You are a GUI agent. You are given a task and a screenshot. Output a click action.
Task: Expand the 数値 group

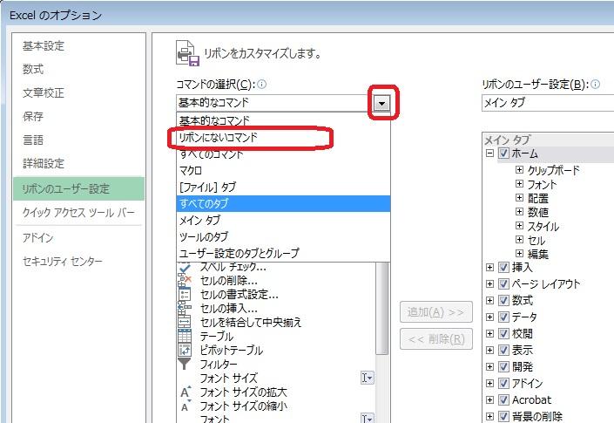[x=519, y=212]
